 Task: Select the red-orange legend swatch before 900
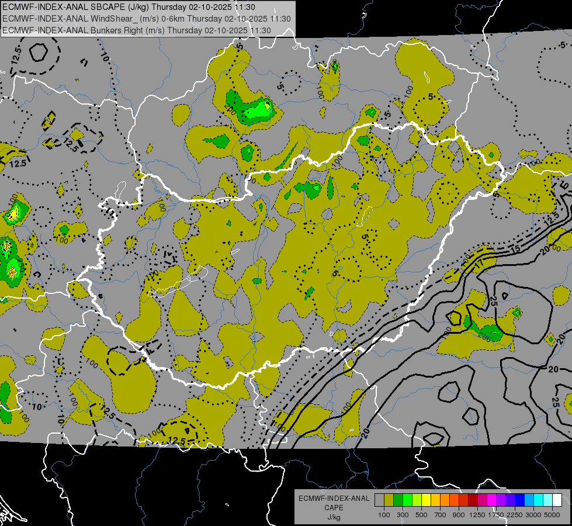click(454, 500)
